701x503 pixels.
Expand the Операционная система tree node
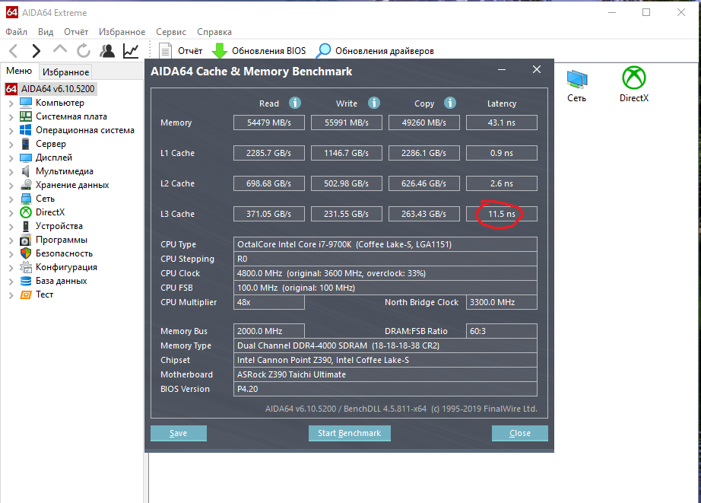coord(11,131)
